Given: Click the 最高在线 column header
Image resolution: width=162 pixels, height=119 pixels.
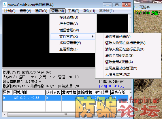Looking at the screenshot, I should (x=119, y=92).
